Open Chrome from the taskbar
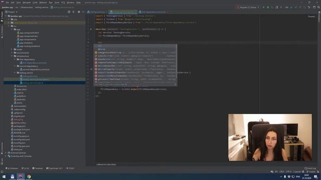The height and width of the screenshot is (180, 321). tap(29, 176)
